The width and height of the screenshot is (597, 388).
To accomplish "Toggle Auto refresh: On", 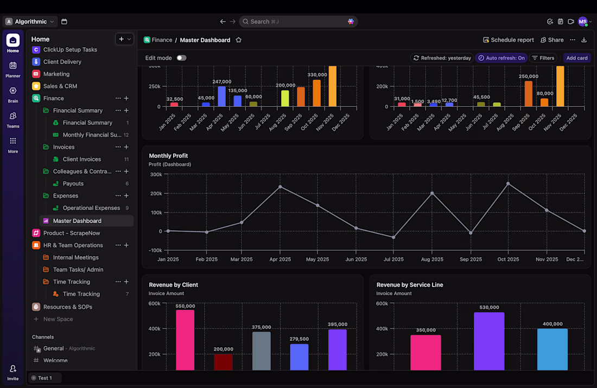I will (x=501, y=58).
